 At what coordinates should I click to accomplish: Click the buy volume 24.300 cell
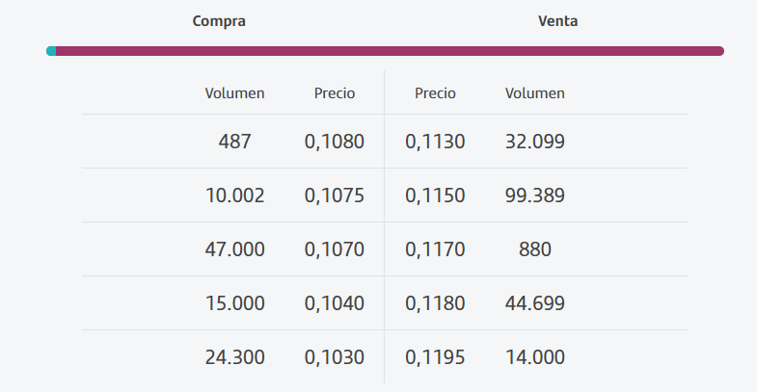[x=234, y=357]
